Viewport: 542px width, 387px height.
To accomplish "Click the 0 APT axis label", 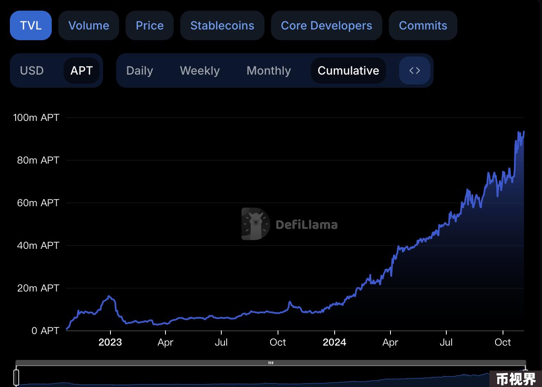I will 46,331.
